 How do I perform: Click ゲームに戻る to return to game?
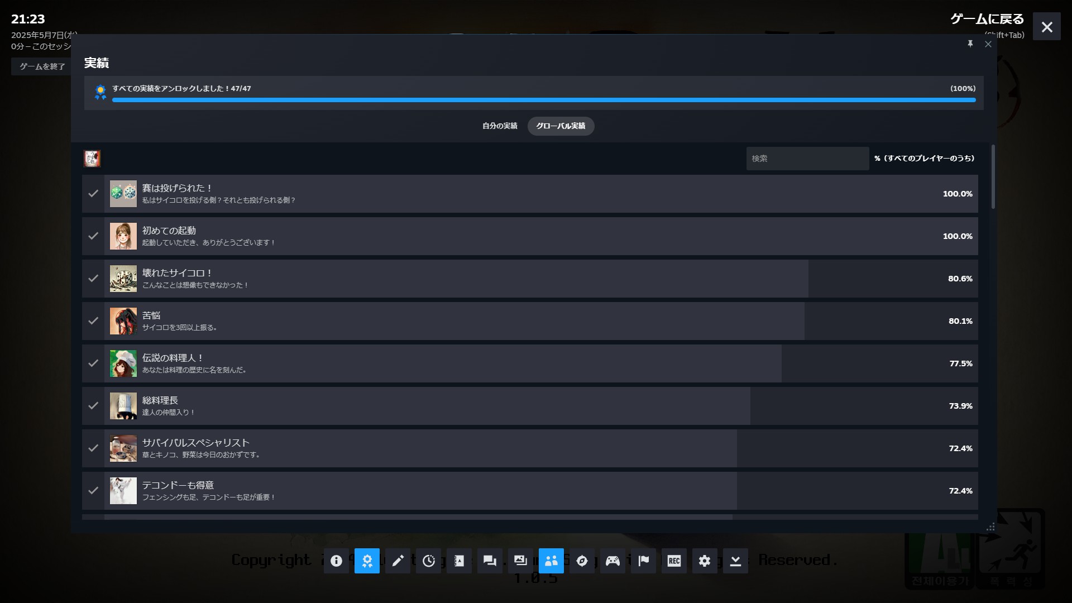click(x=987, y=19)
